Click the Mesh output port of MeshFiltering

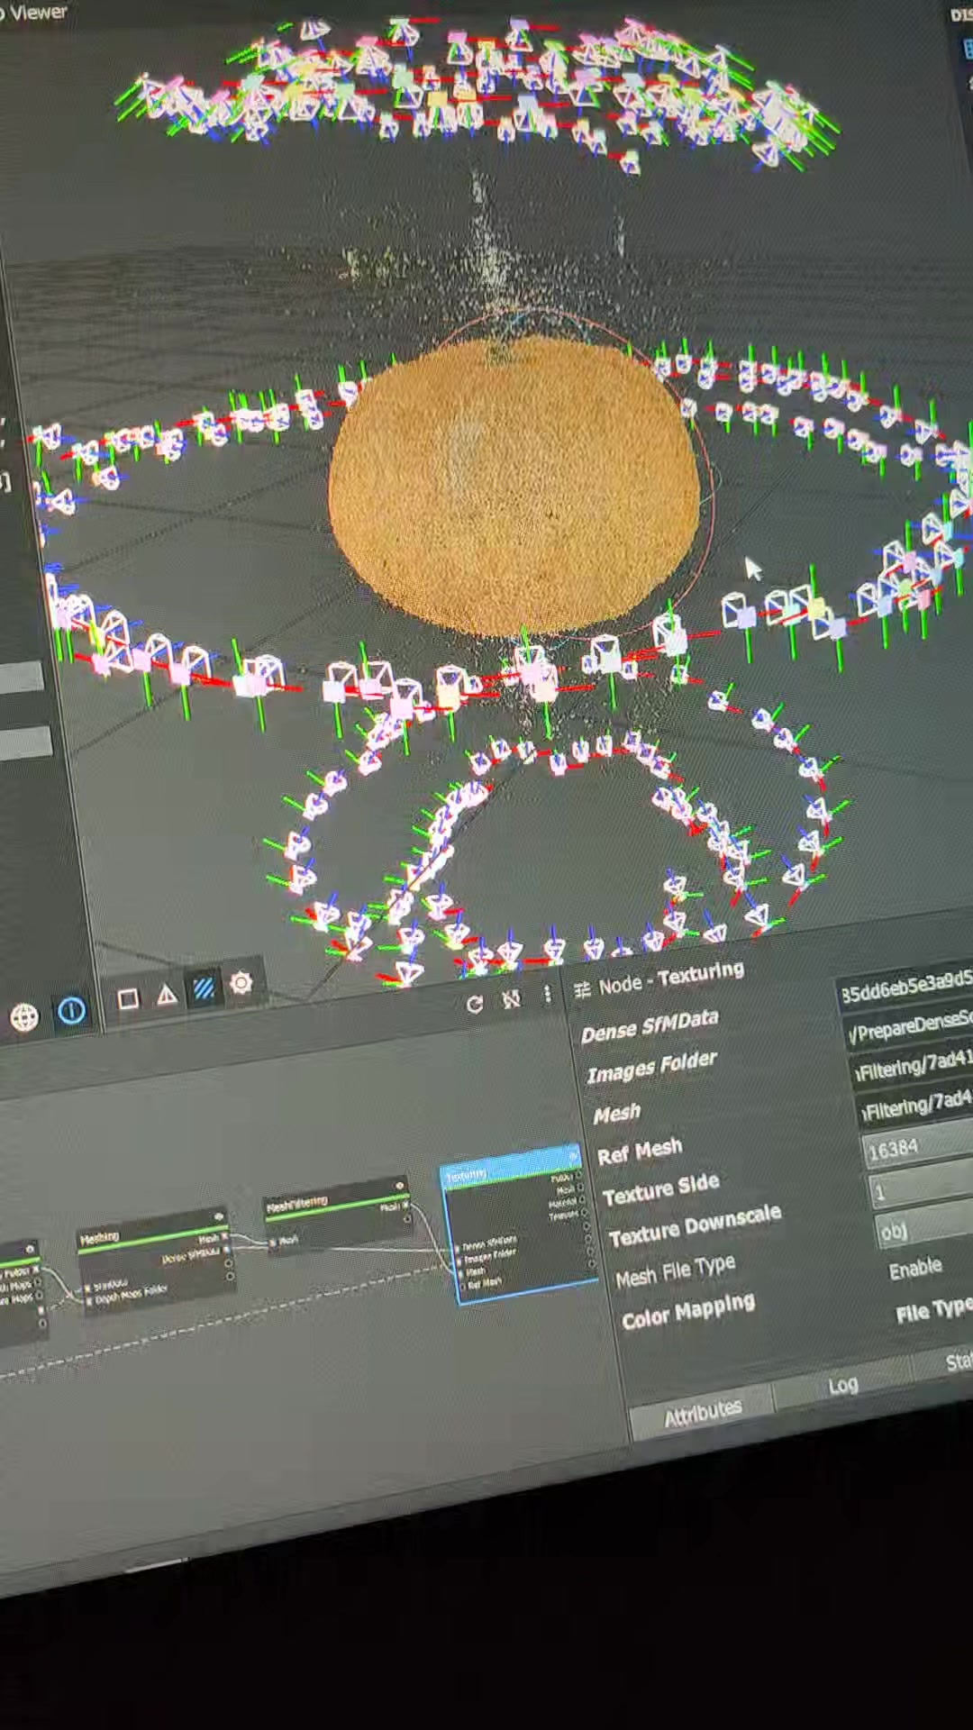[405, 1206]
